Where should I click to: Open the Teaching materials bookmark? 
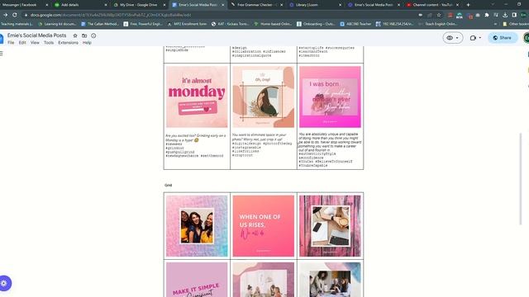click(x=17, y=24)
